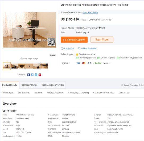Jump to Packaging & Shipping section
Viewport: 144px width, 141px height.
coord(78,93)
